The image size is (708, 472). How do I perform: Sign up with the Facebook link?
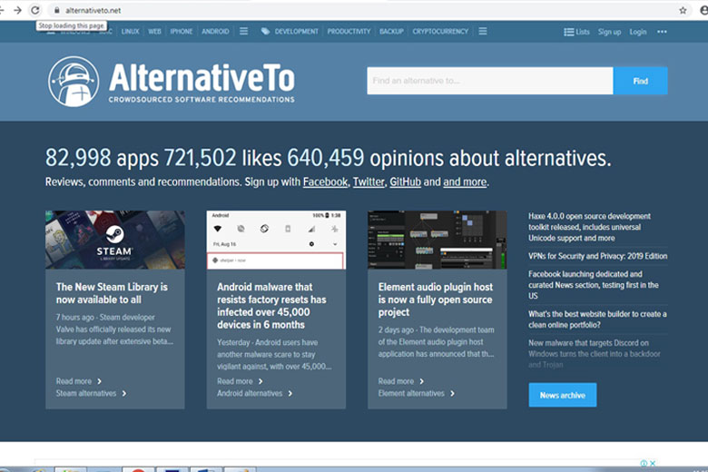[x=325, y=182]
